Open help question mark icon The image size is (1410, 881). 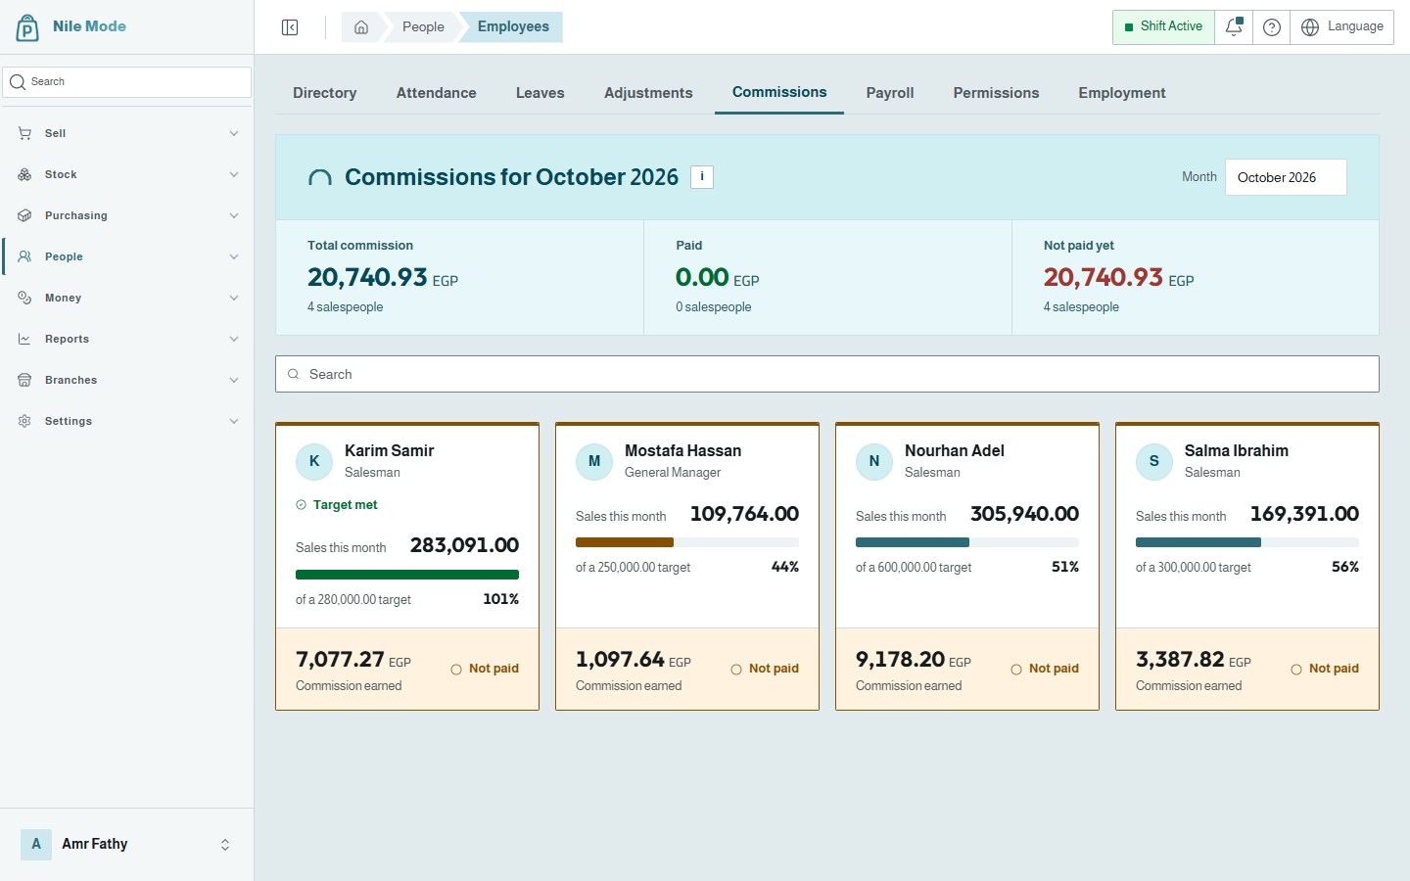click(x=1272, y=27)
